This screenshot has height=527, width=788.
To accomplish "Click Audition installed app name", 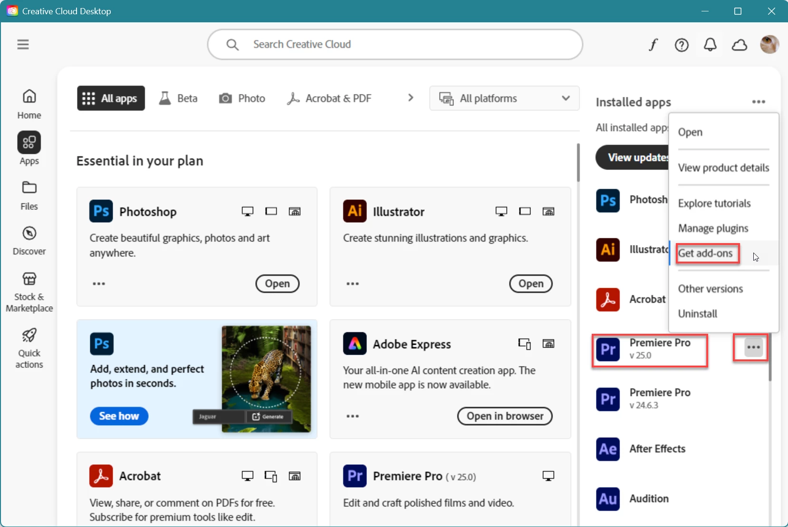I will click(649, 499).
